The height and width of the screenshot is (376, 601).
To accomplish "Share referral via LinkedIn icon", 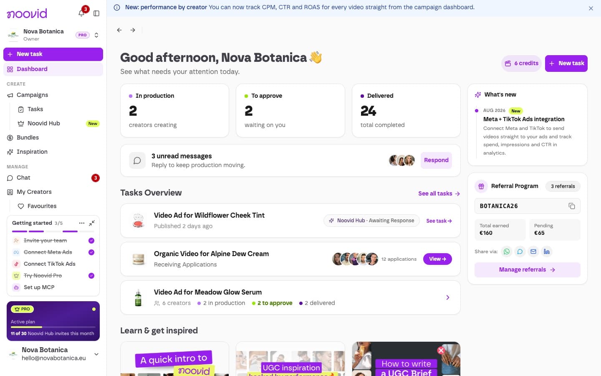I will (547, 252).
